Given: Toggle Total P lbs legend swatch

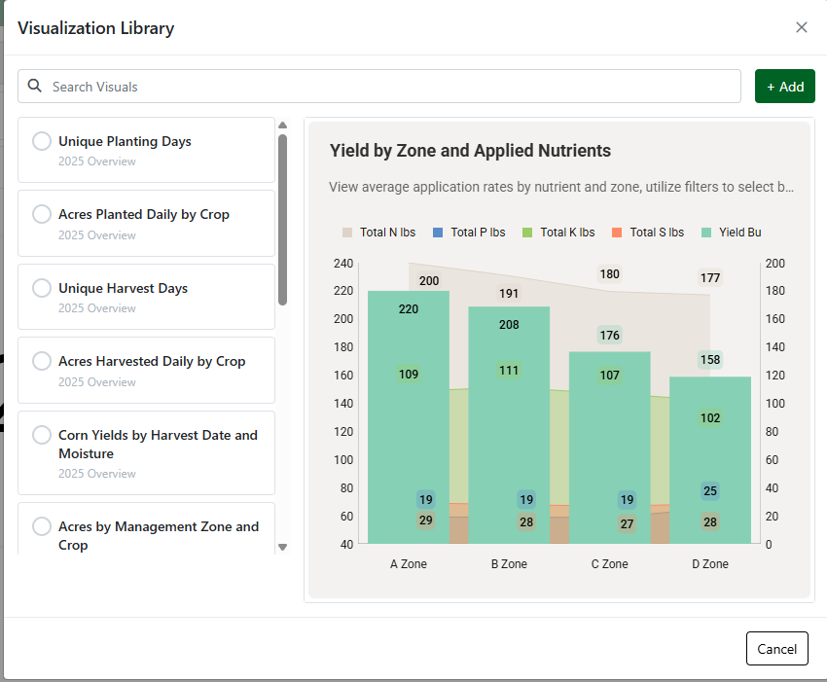Looking at the screenshot, I should 438,233.
